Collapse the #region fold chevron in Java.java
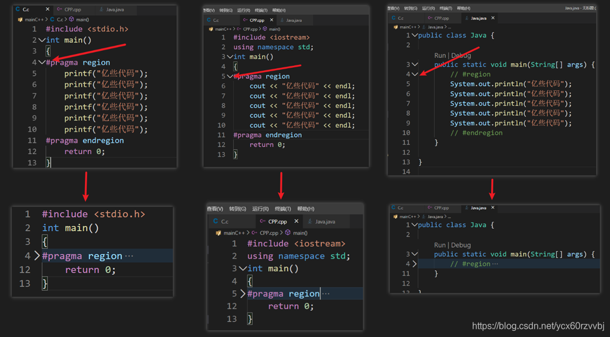Image resolution: width=610 pixels, height=337 pixels. (415, 74)
